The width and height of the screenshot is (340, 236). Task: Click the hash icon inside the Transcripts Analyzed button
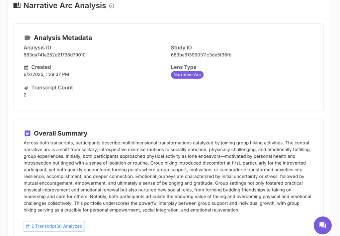(x=28, y=226)
